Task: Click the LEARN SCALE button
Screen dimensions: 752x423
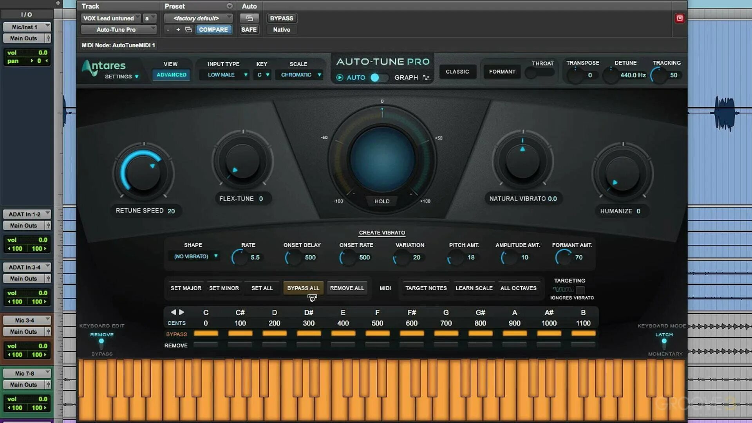Action: point(474,288)
